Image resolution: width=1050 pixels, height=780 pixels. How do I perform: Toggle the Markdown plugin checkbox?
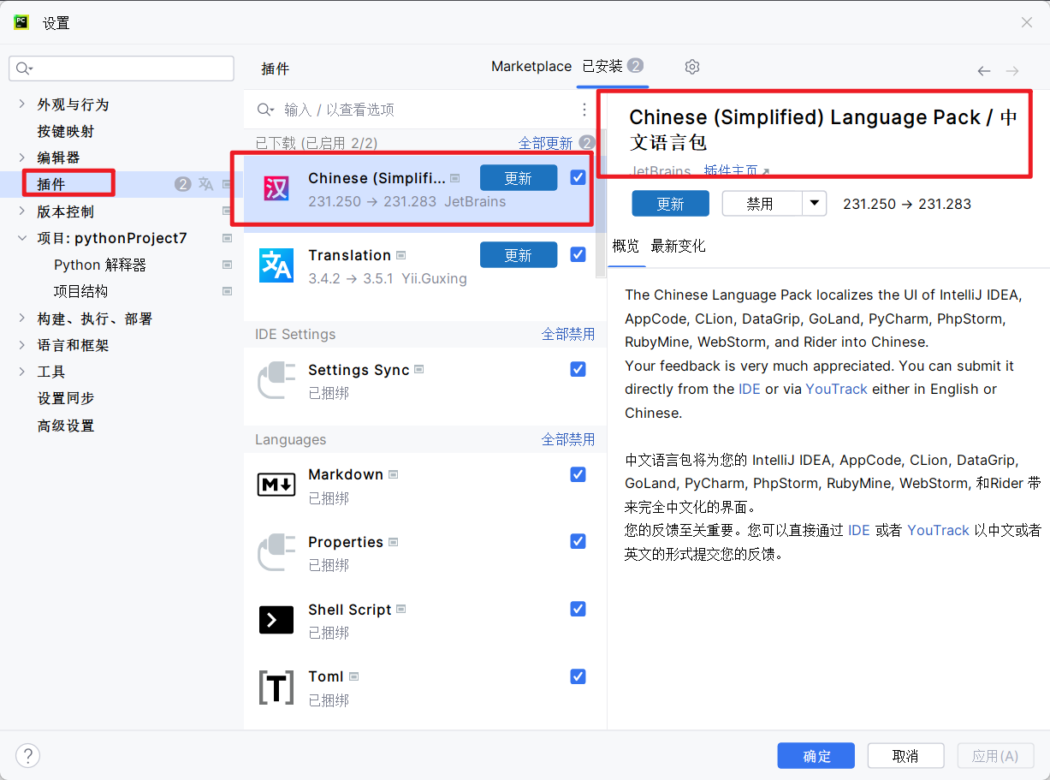578,474
